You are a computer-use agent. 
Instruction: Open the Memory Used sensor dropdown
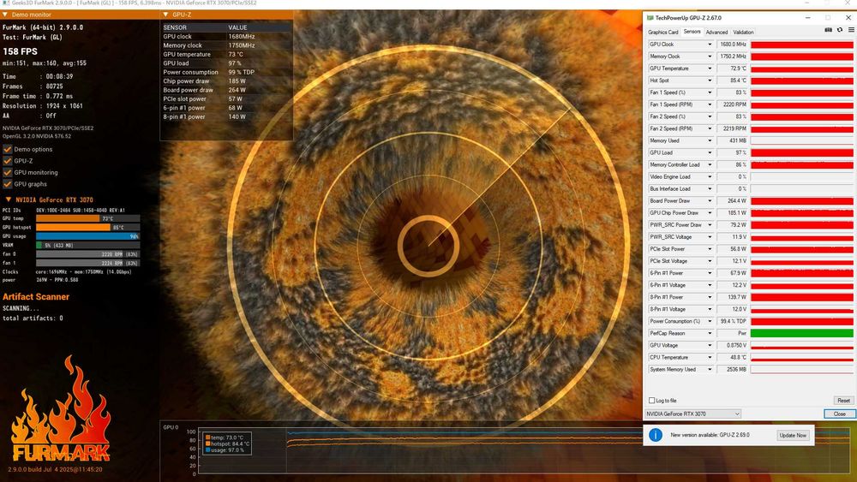pos(710,140)
